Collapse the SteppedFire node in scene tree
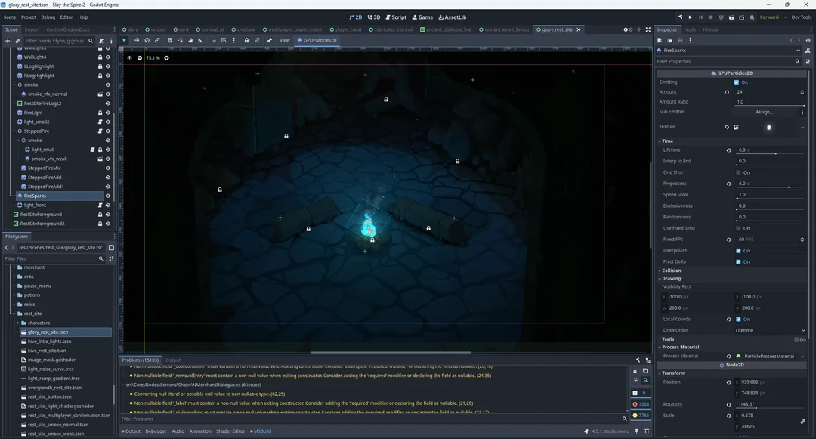 point(15,131)
